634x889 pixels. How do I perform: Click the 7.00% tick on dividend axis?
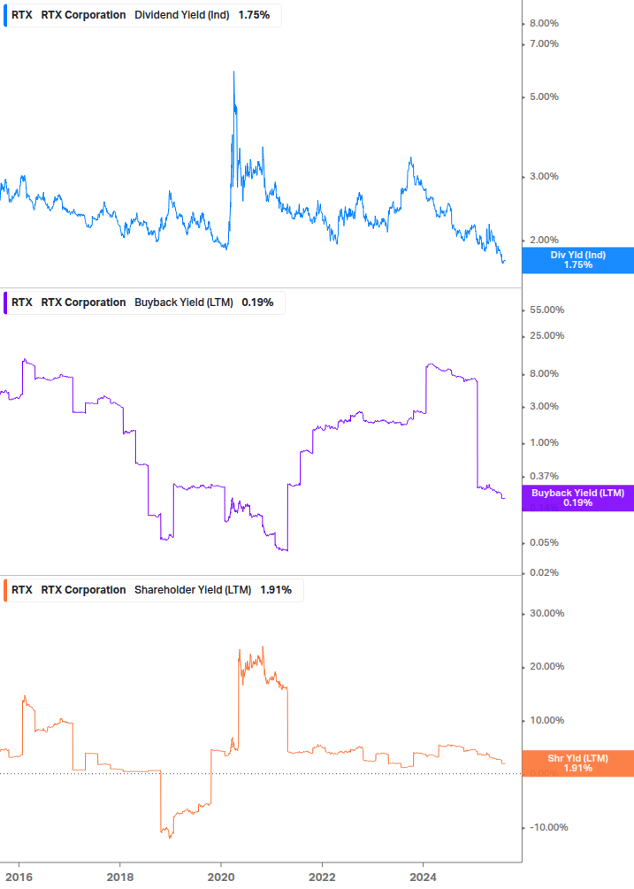coord(544,43)
